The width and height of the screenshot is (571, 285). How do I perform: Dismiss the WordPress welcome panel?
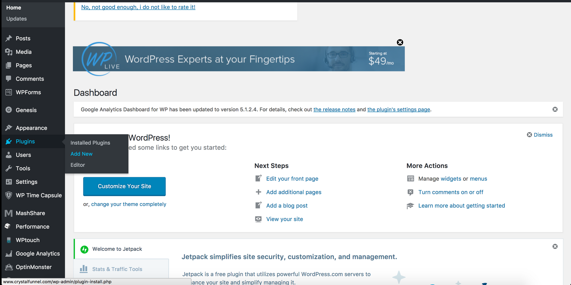tap(540, 135)
